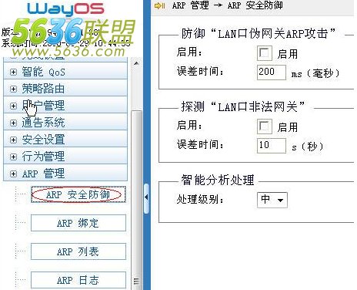Click the plus icon beside 行为管理
357x290 pixels.
(13, 157)
